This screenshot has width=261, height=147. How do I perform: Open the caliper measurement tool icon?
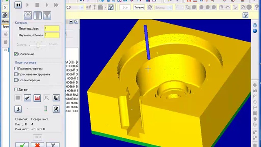[x=27, y=98]
